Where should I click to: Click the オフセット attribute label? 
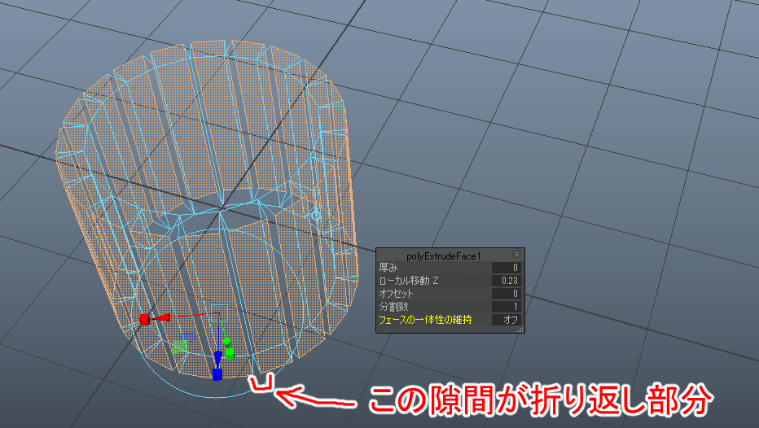click(396, 294)
